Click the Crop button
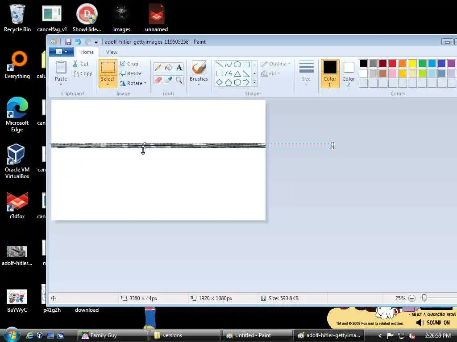457x342 pixels. tap(129, 64)
